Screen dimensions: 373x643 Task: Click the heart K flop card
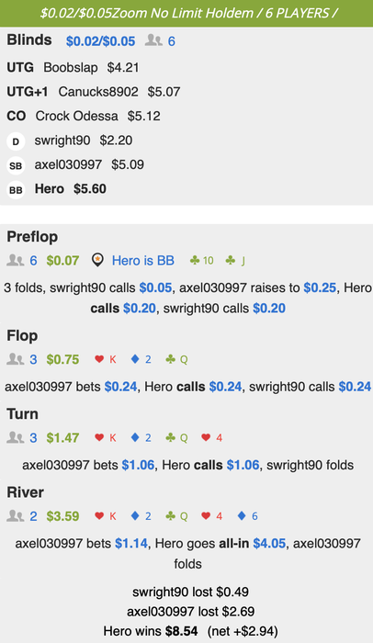pos(106,359)
